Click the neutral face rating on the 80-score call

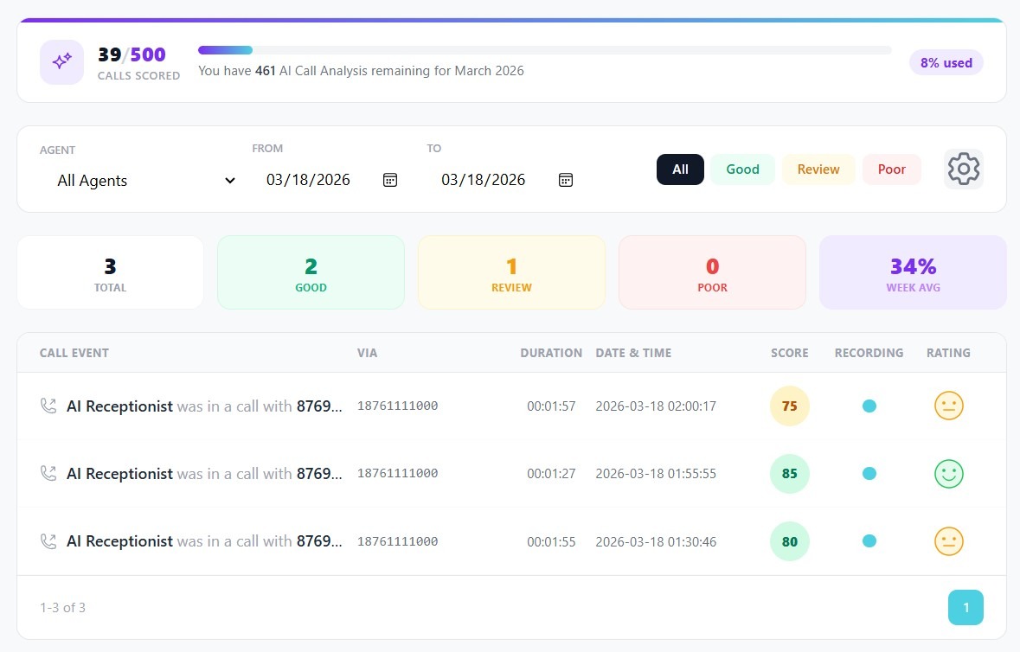click(948, 541)
